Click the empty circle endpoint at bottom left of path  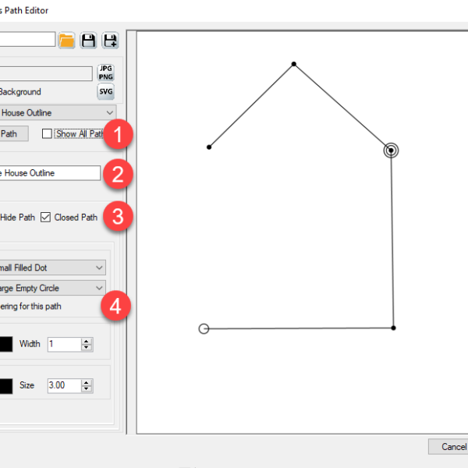(204, 328)
